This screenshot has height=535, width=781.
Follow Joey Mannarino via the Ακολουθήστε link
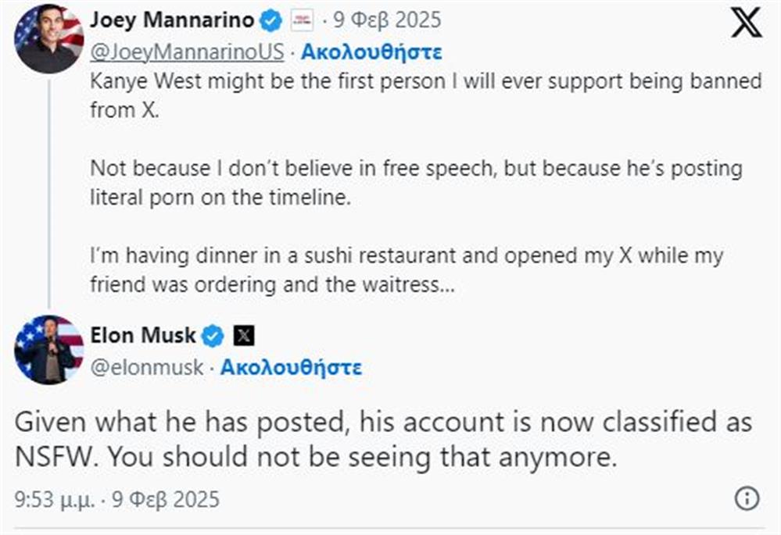(371, 52)
